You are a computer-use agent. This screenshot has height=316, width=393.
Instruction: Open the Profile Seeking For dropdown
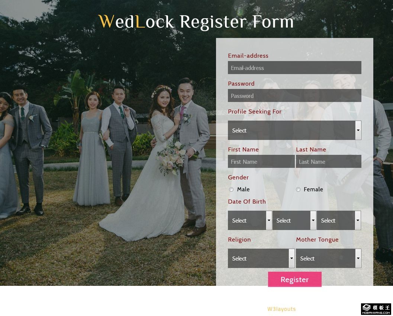tap(294, 130)
